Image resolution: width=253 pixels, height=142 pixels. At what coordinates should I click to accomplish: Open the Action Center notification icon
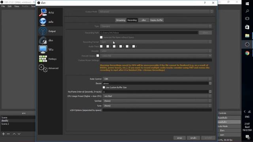point(247,137)
